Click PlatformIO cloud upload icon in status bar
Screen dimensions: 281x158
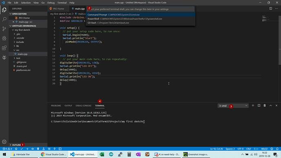[x=33, y=149]
